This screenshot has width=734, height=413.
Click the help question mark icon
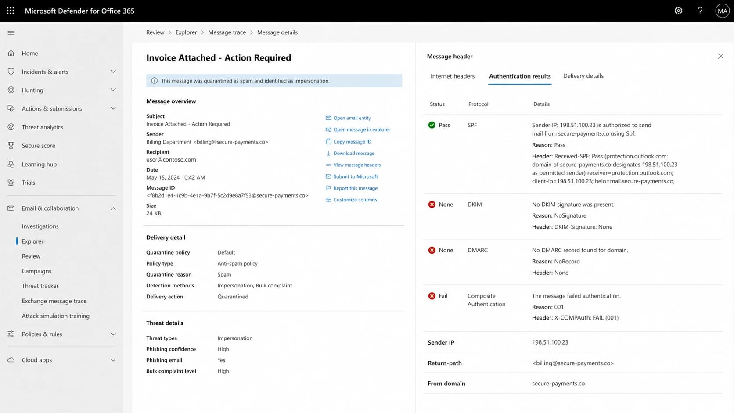tap(700, 11)
